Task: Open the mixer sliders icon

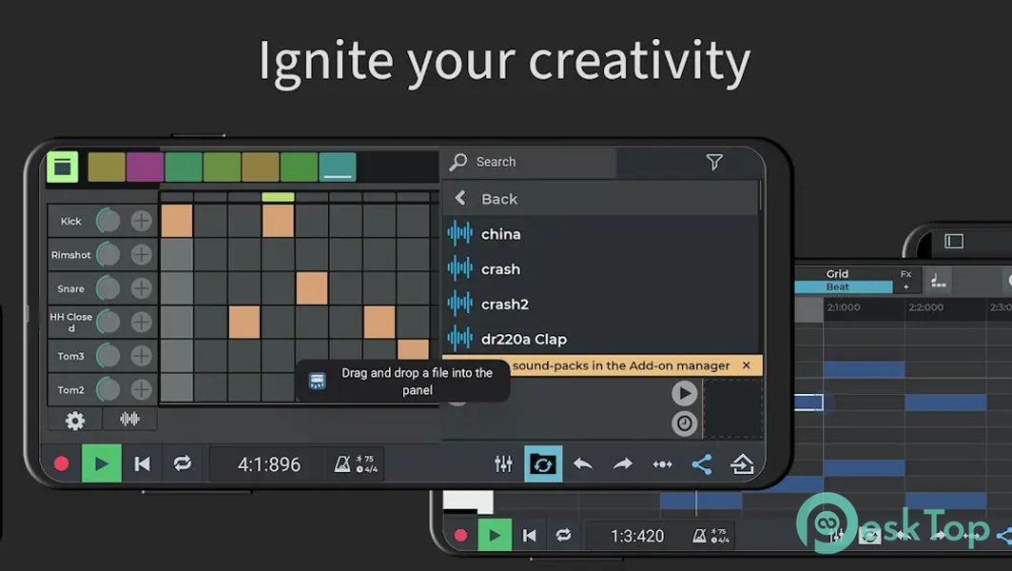Action: (x=503, y=463)
